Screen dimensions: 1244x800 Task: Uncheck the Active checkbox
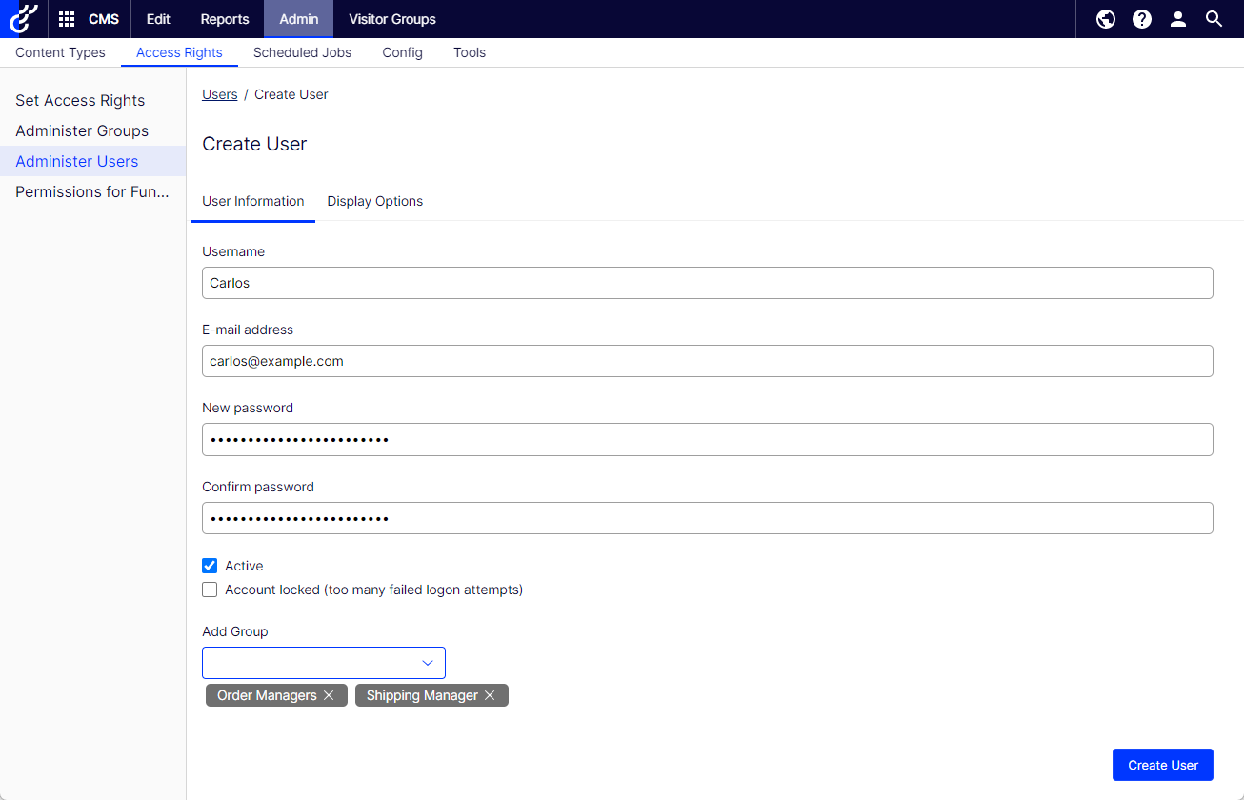point(210,565)
